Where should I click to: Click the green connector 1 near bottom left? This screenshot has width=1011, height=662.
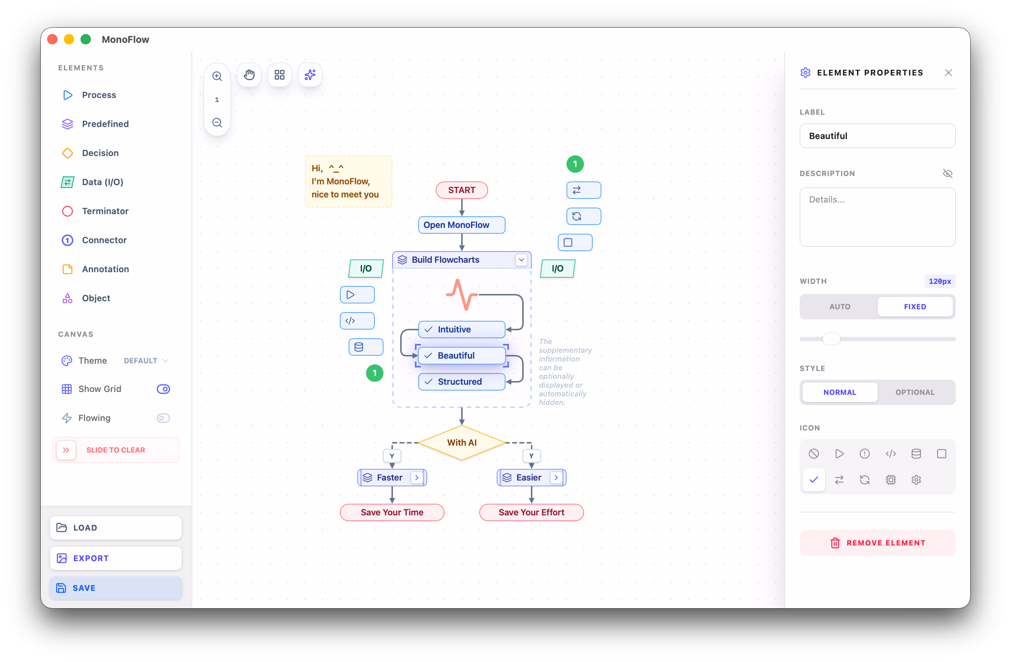pos(375,373)
